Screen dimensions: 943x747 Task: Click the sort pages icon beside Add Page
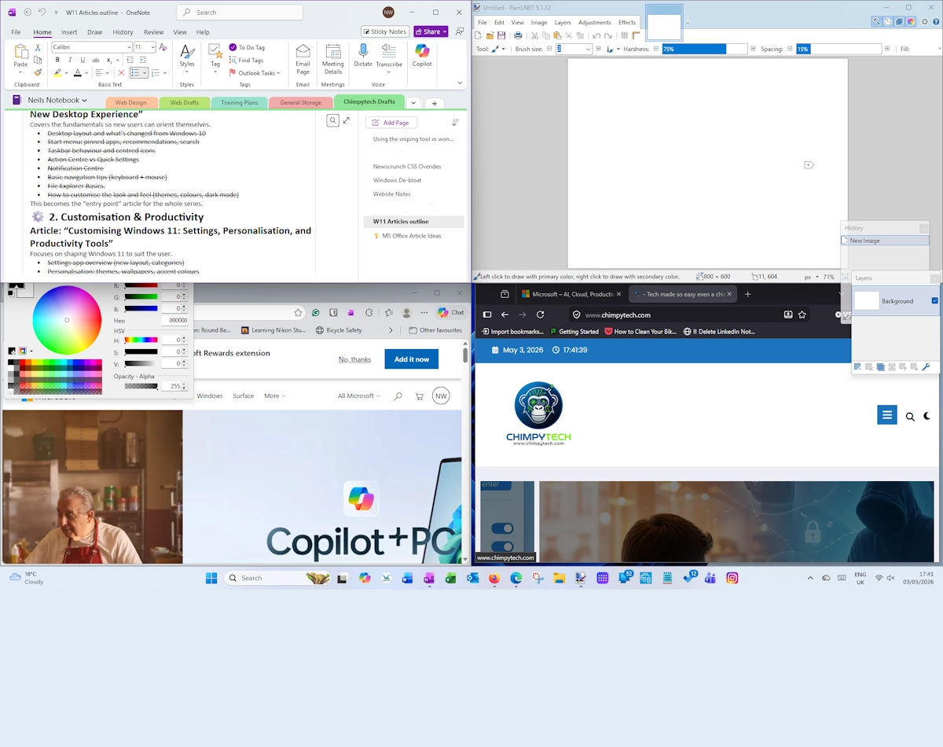tap(456, 123)
